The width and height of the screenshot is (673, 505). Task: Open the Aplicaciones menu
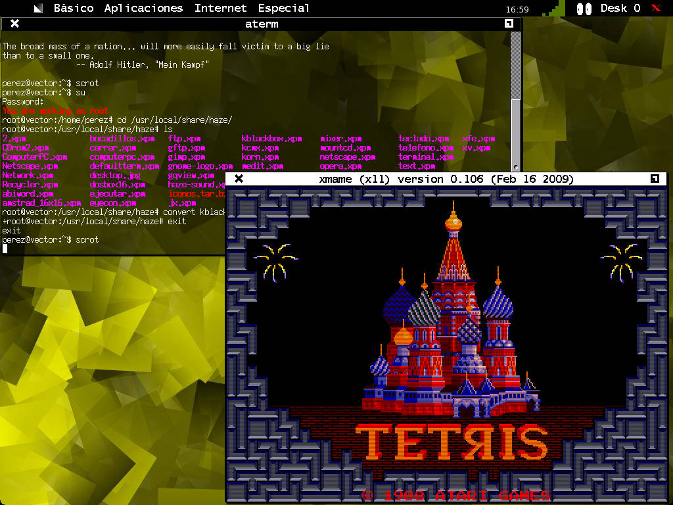click(x=143, y=8)
